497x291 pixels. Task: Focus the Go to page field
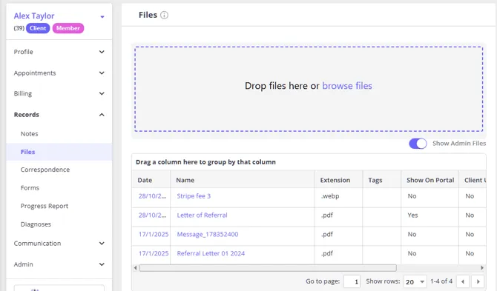[352, 281]
